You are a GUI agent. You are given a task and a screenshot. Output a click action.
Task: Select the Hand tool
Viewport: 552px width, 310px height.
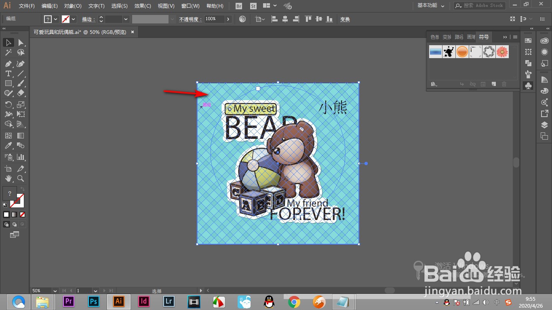coord(8,178)
